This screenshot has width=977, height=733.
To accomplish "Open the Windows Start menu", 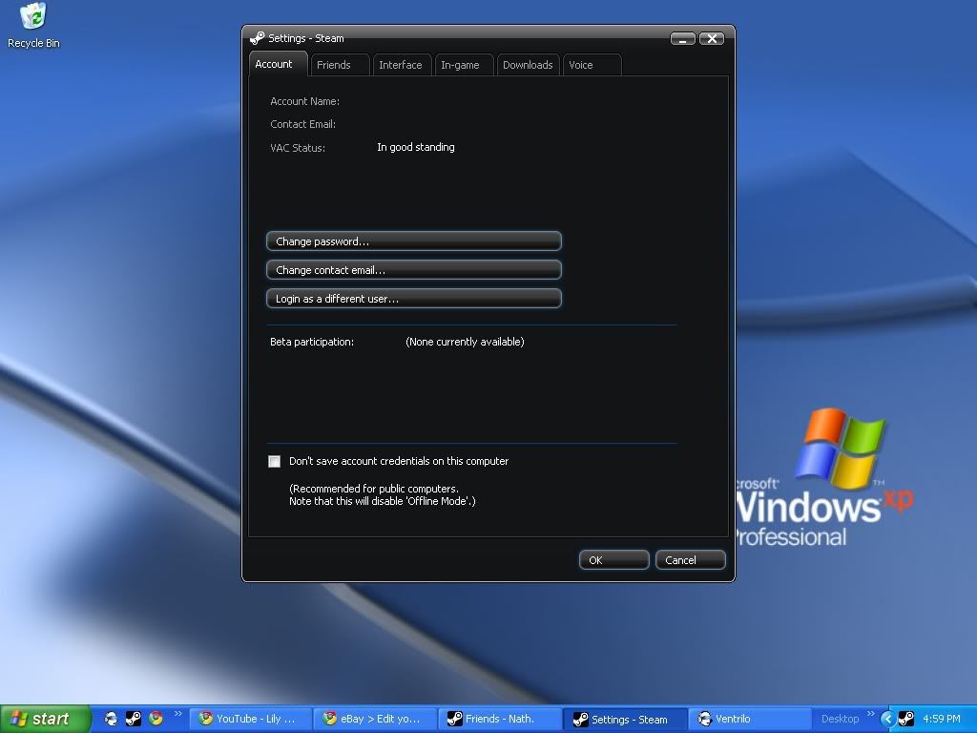I will point(46,719).
